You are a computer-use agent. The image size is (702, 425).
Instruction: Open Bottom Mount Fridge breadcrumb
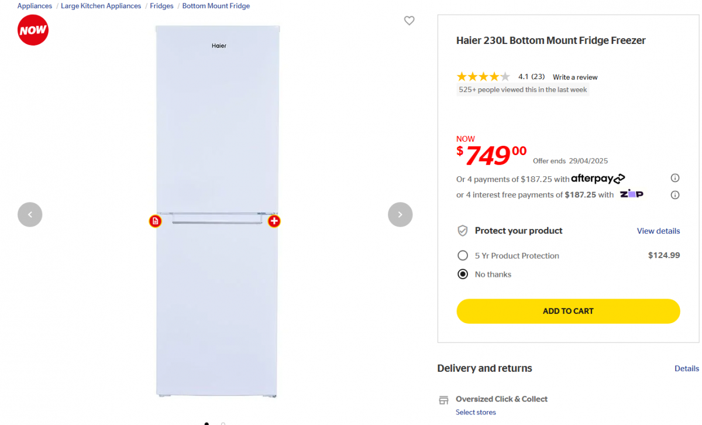point(216,6)
